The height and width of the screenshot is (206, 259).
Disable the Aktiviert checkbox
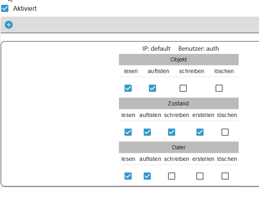[x=5, y=8]
